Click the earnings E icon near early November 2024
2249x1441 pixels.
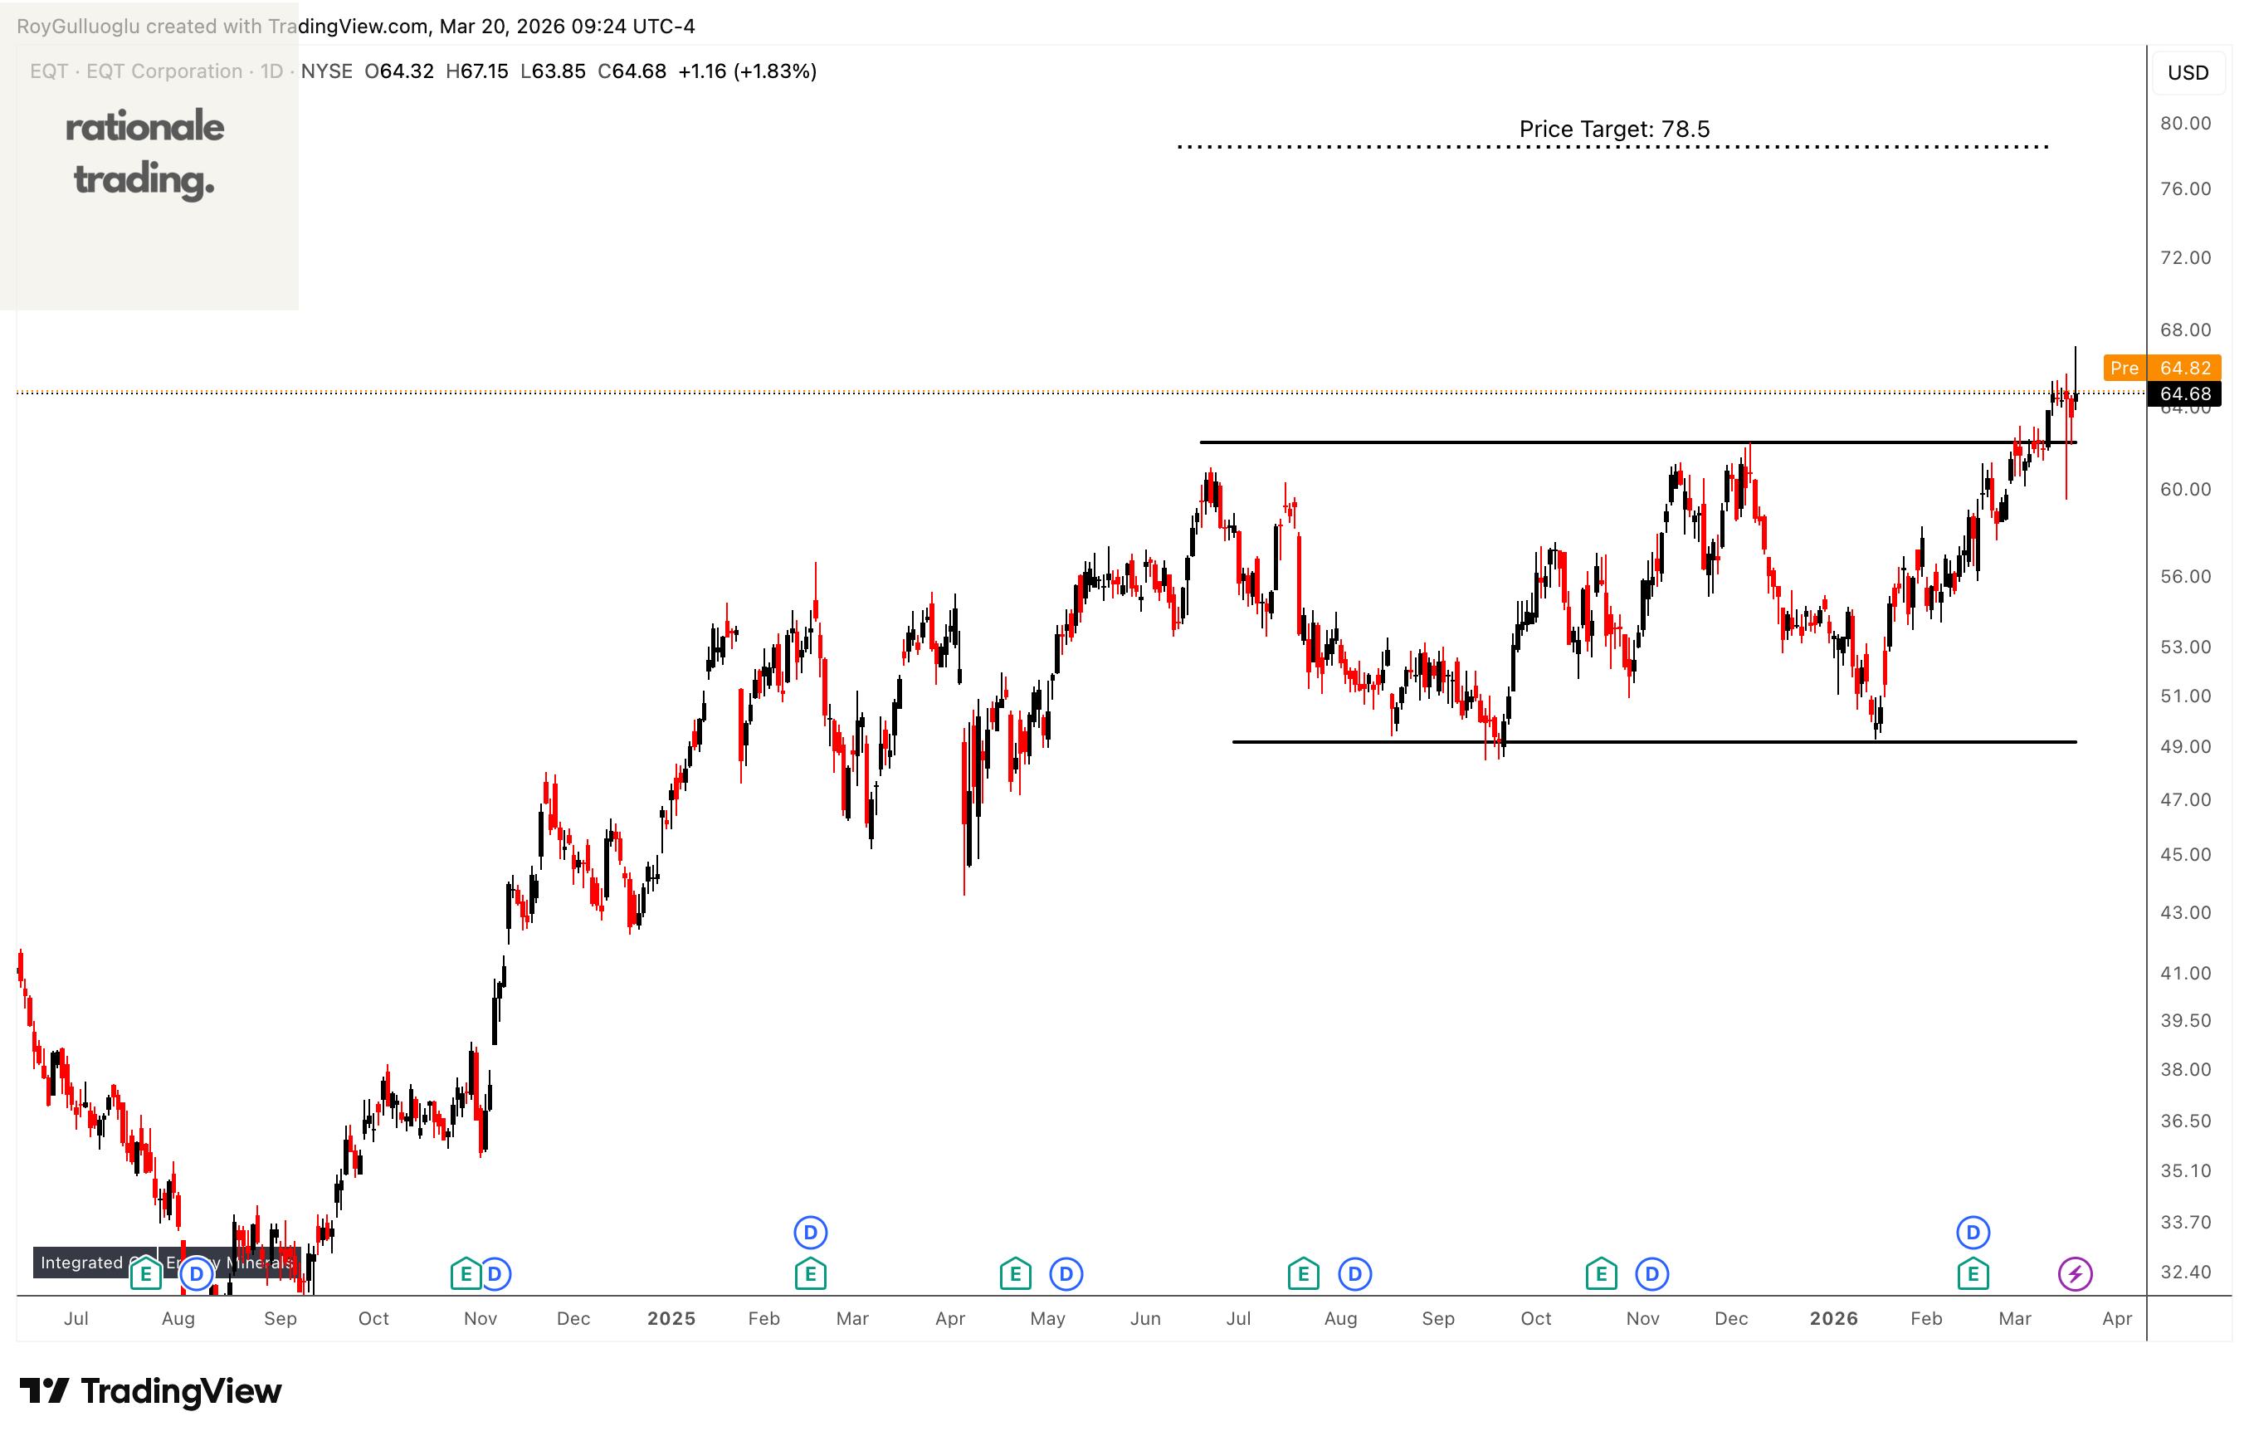(466, 1273)
